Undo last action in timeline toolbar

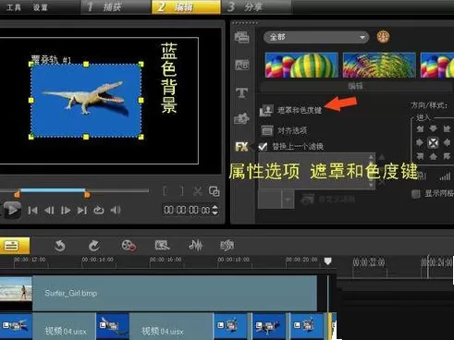(59, 246)
